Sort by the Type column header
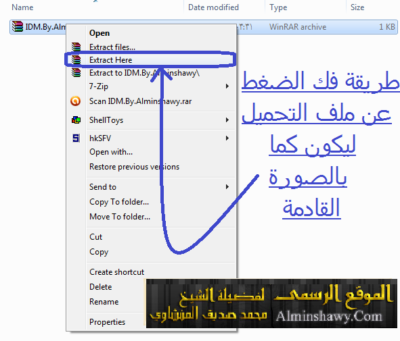The height and width of the screenshot is (341, 400). 278,7
